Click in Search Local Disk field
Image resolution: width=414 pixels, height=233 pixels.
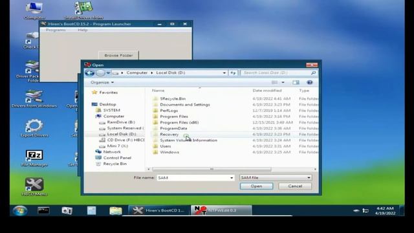(x=276, y=72)
